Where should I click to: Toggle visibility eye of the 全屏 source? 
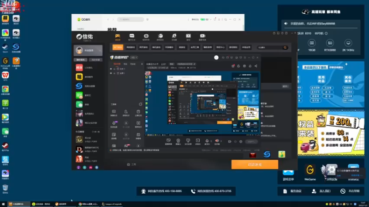pos(111,73)
